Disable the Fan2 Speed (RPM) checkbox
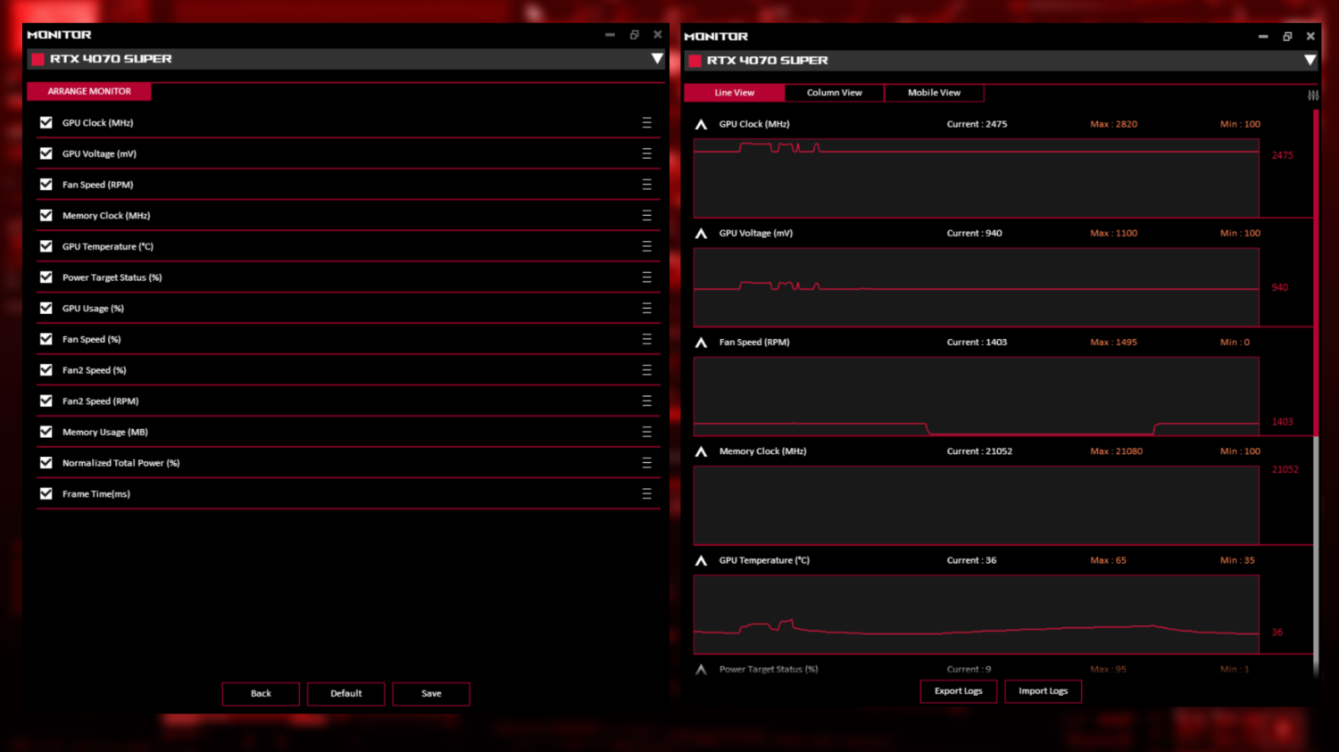The image size is (1339, 752). 46,401
